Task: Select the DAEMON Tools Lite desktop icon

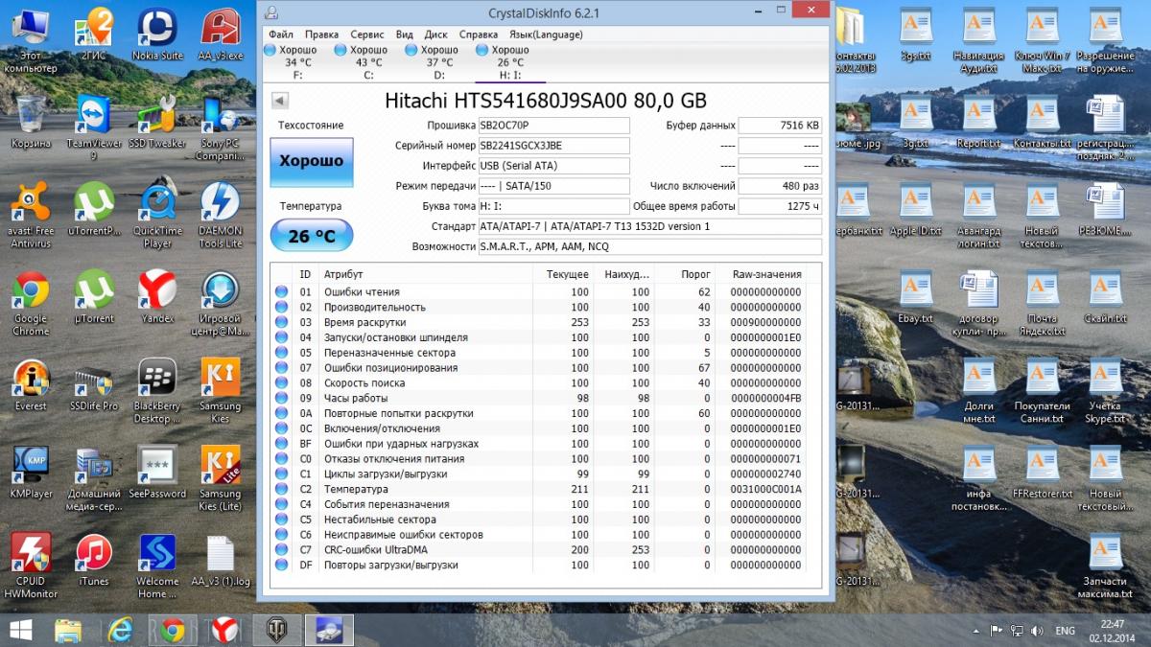Action: pos(221,215)
